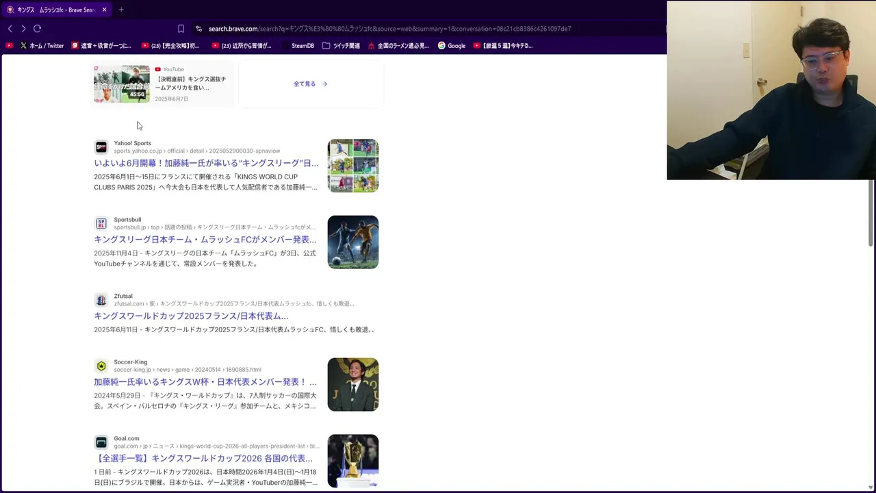Open the いよいよ6月開幕！加藤純一氏が率いる result
Screen dimensions: 876x493
pos(206,163)
